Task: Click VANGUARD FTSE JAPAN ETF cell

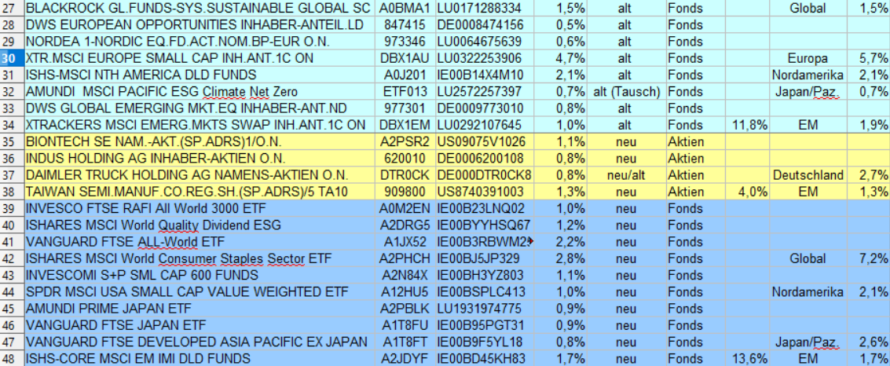Action: [x=200, y=325]
